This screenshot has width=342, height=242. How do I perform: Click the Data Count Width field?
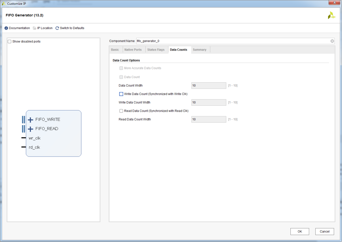[x=209, y=85]
